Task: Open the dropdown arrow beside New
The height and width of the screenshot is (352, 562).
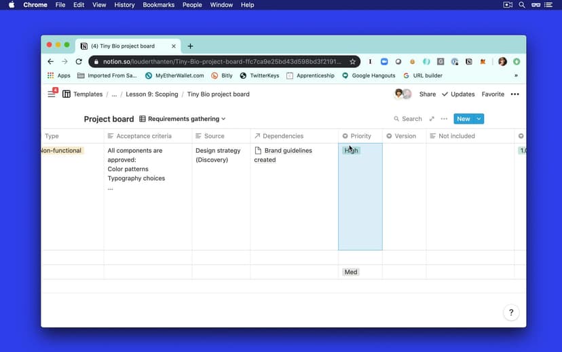Action: 479,119
